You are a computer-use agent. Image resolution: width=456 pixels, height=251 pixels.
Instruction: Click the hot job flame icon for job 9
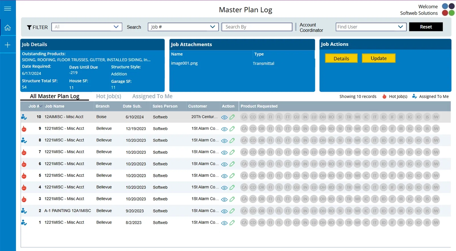(24, 129)
